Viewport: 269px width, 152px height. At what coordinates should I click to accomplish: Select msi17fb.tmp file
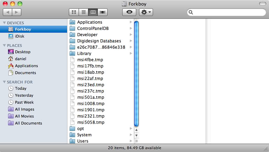(101, 66)
